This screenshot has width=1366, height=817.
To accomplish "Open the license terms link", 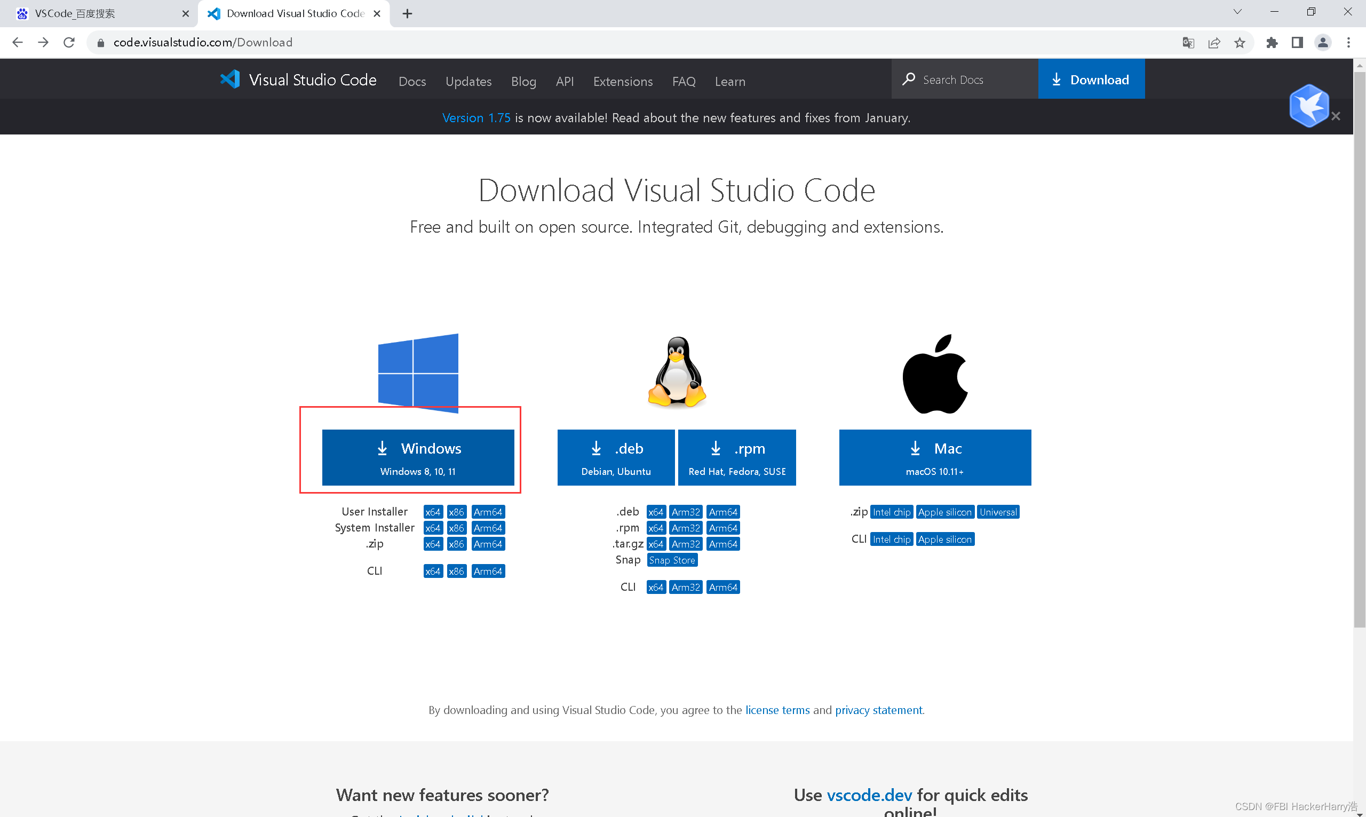I will pos(777,710).
